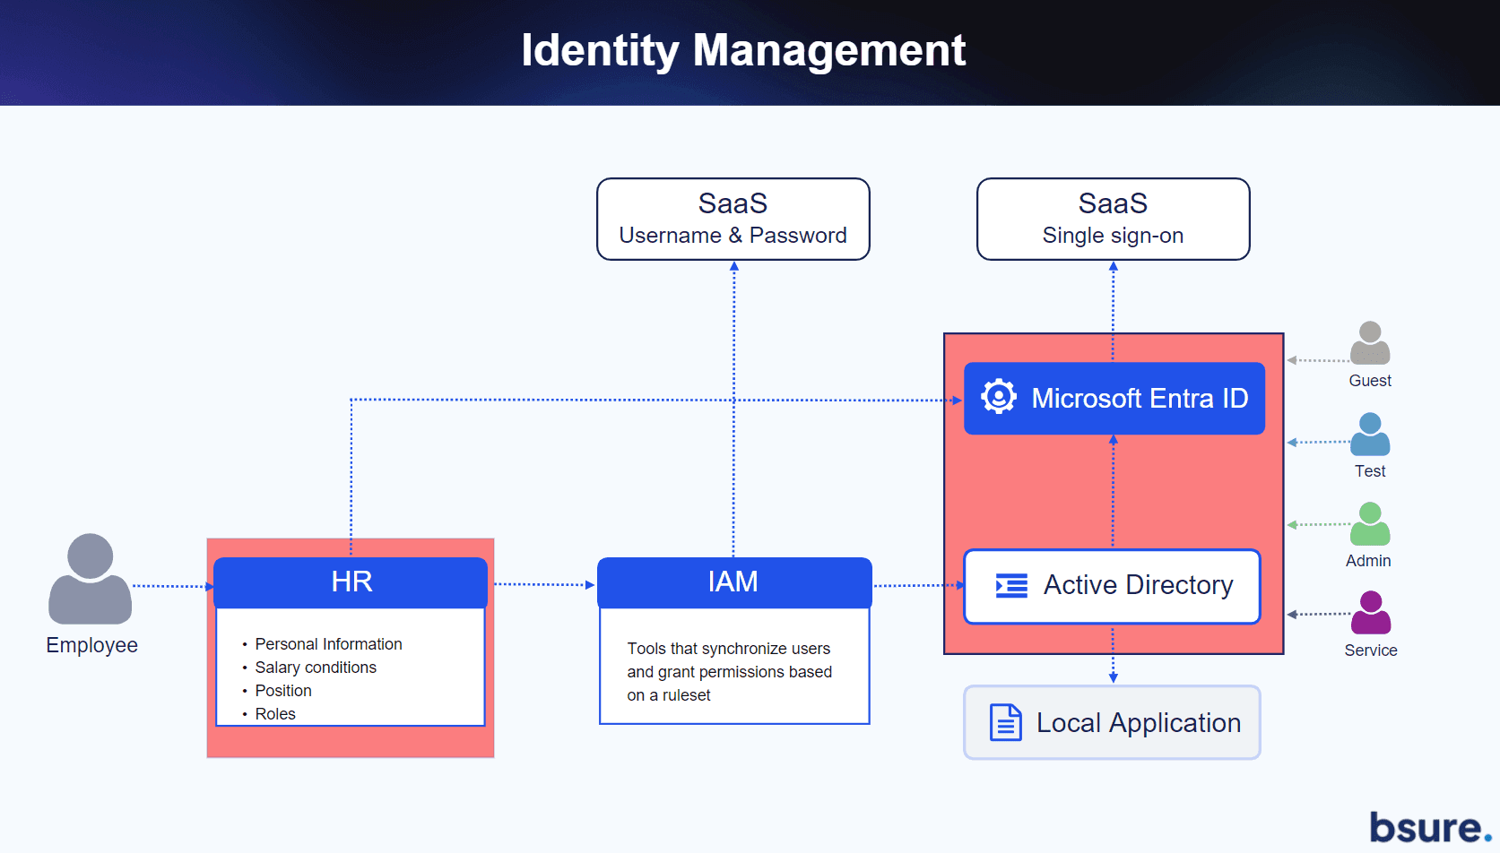This screenshot has height=853, width=1500.
Task: Click the Active Directory list icon
Action: [1011, 586]
